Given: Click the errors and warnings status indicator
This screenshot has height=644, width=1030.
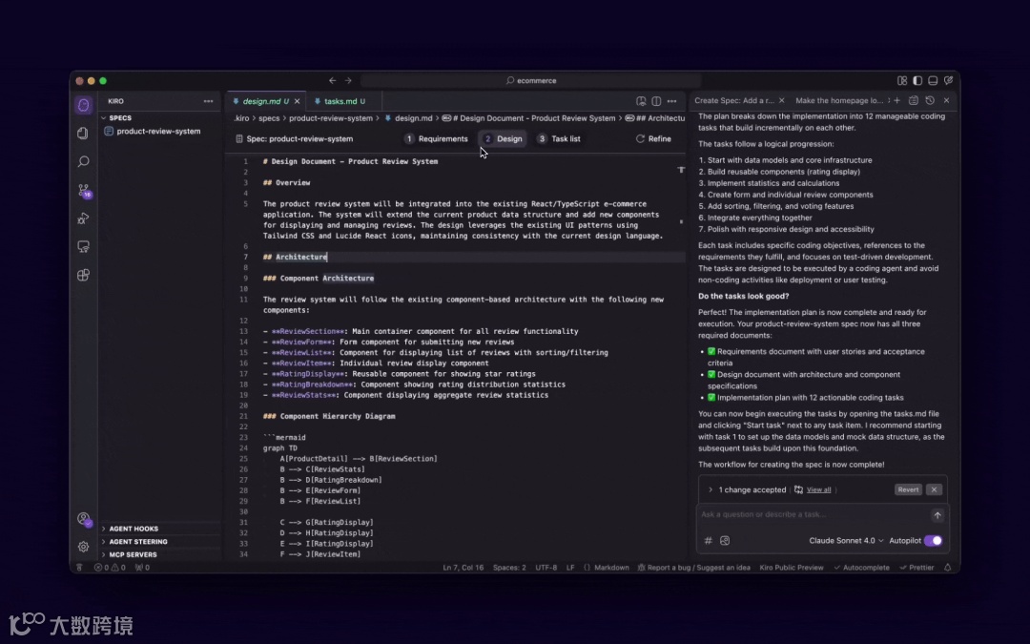Looking at the screenshot, I should (110, 568).
